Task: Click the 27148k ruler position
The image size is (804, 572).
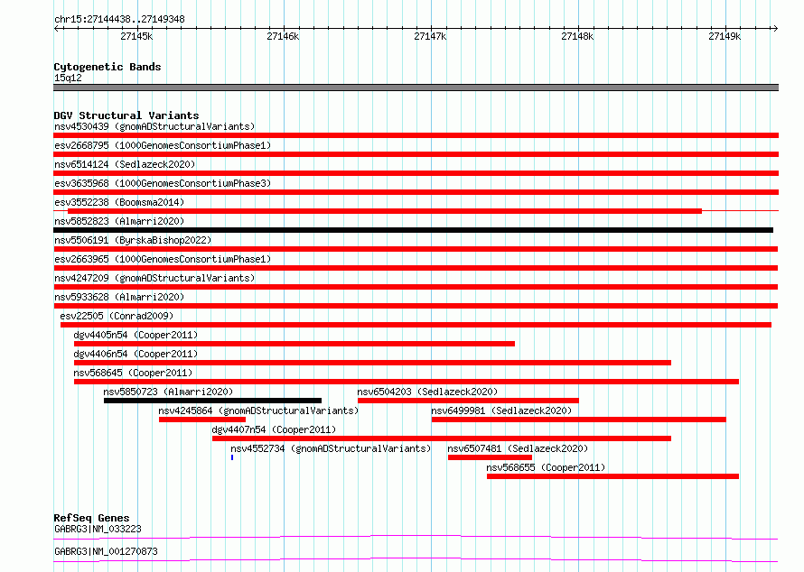Action: 577,36
